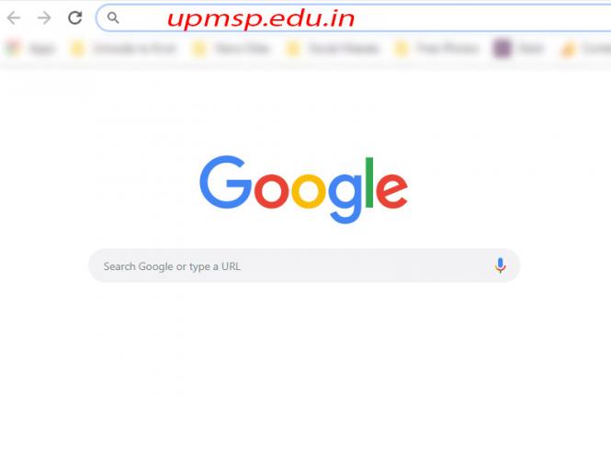
Task: Click empty address bar space after the URL
Action: pos(480,18)
